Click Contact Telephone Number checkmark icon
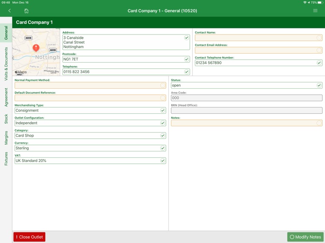Viewport: 325px width, 243px height. pyautogui.click(x=319, y=63)
